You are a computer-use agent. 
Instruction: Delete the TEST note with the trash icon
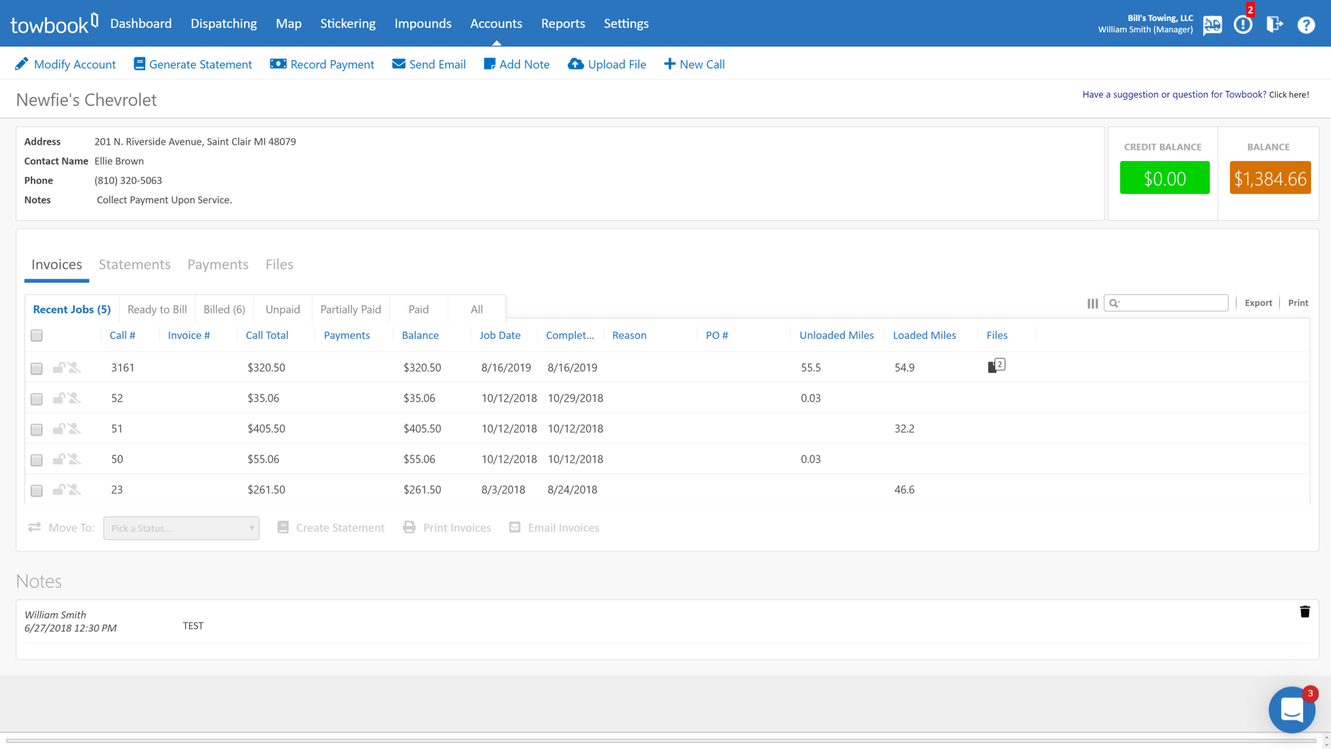(1304, 612)
